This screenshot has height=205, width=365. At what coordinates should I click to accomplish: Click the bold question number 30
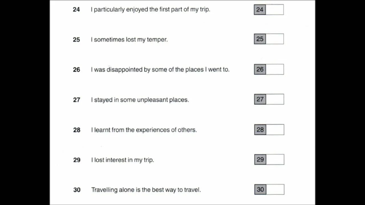[77, 190]
